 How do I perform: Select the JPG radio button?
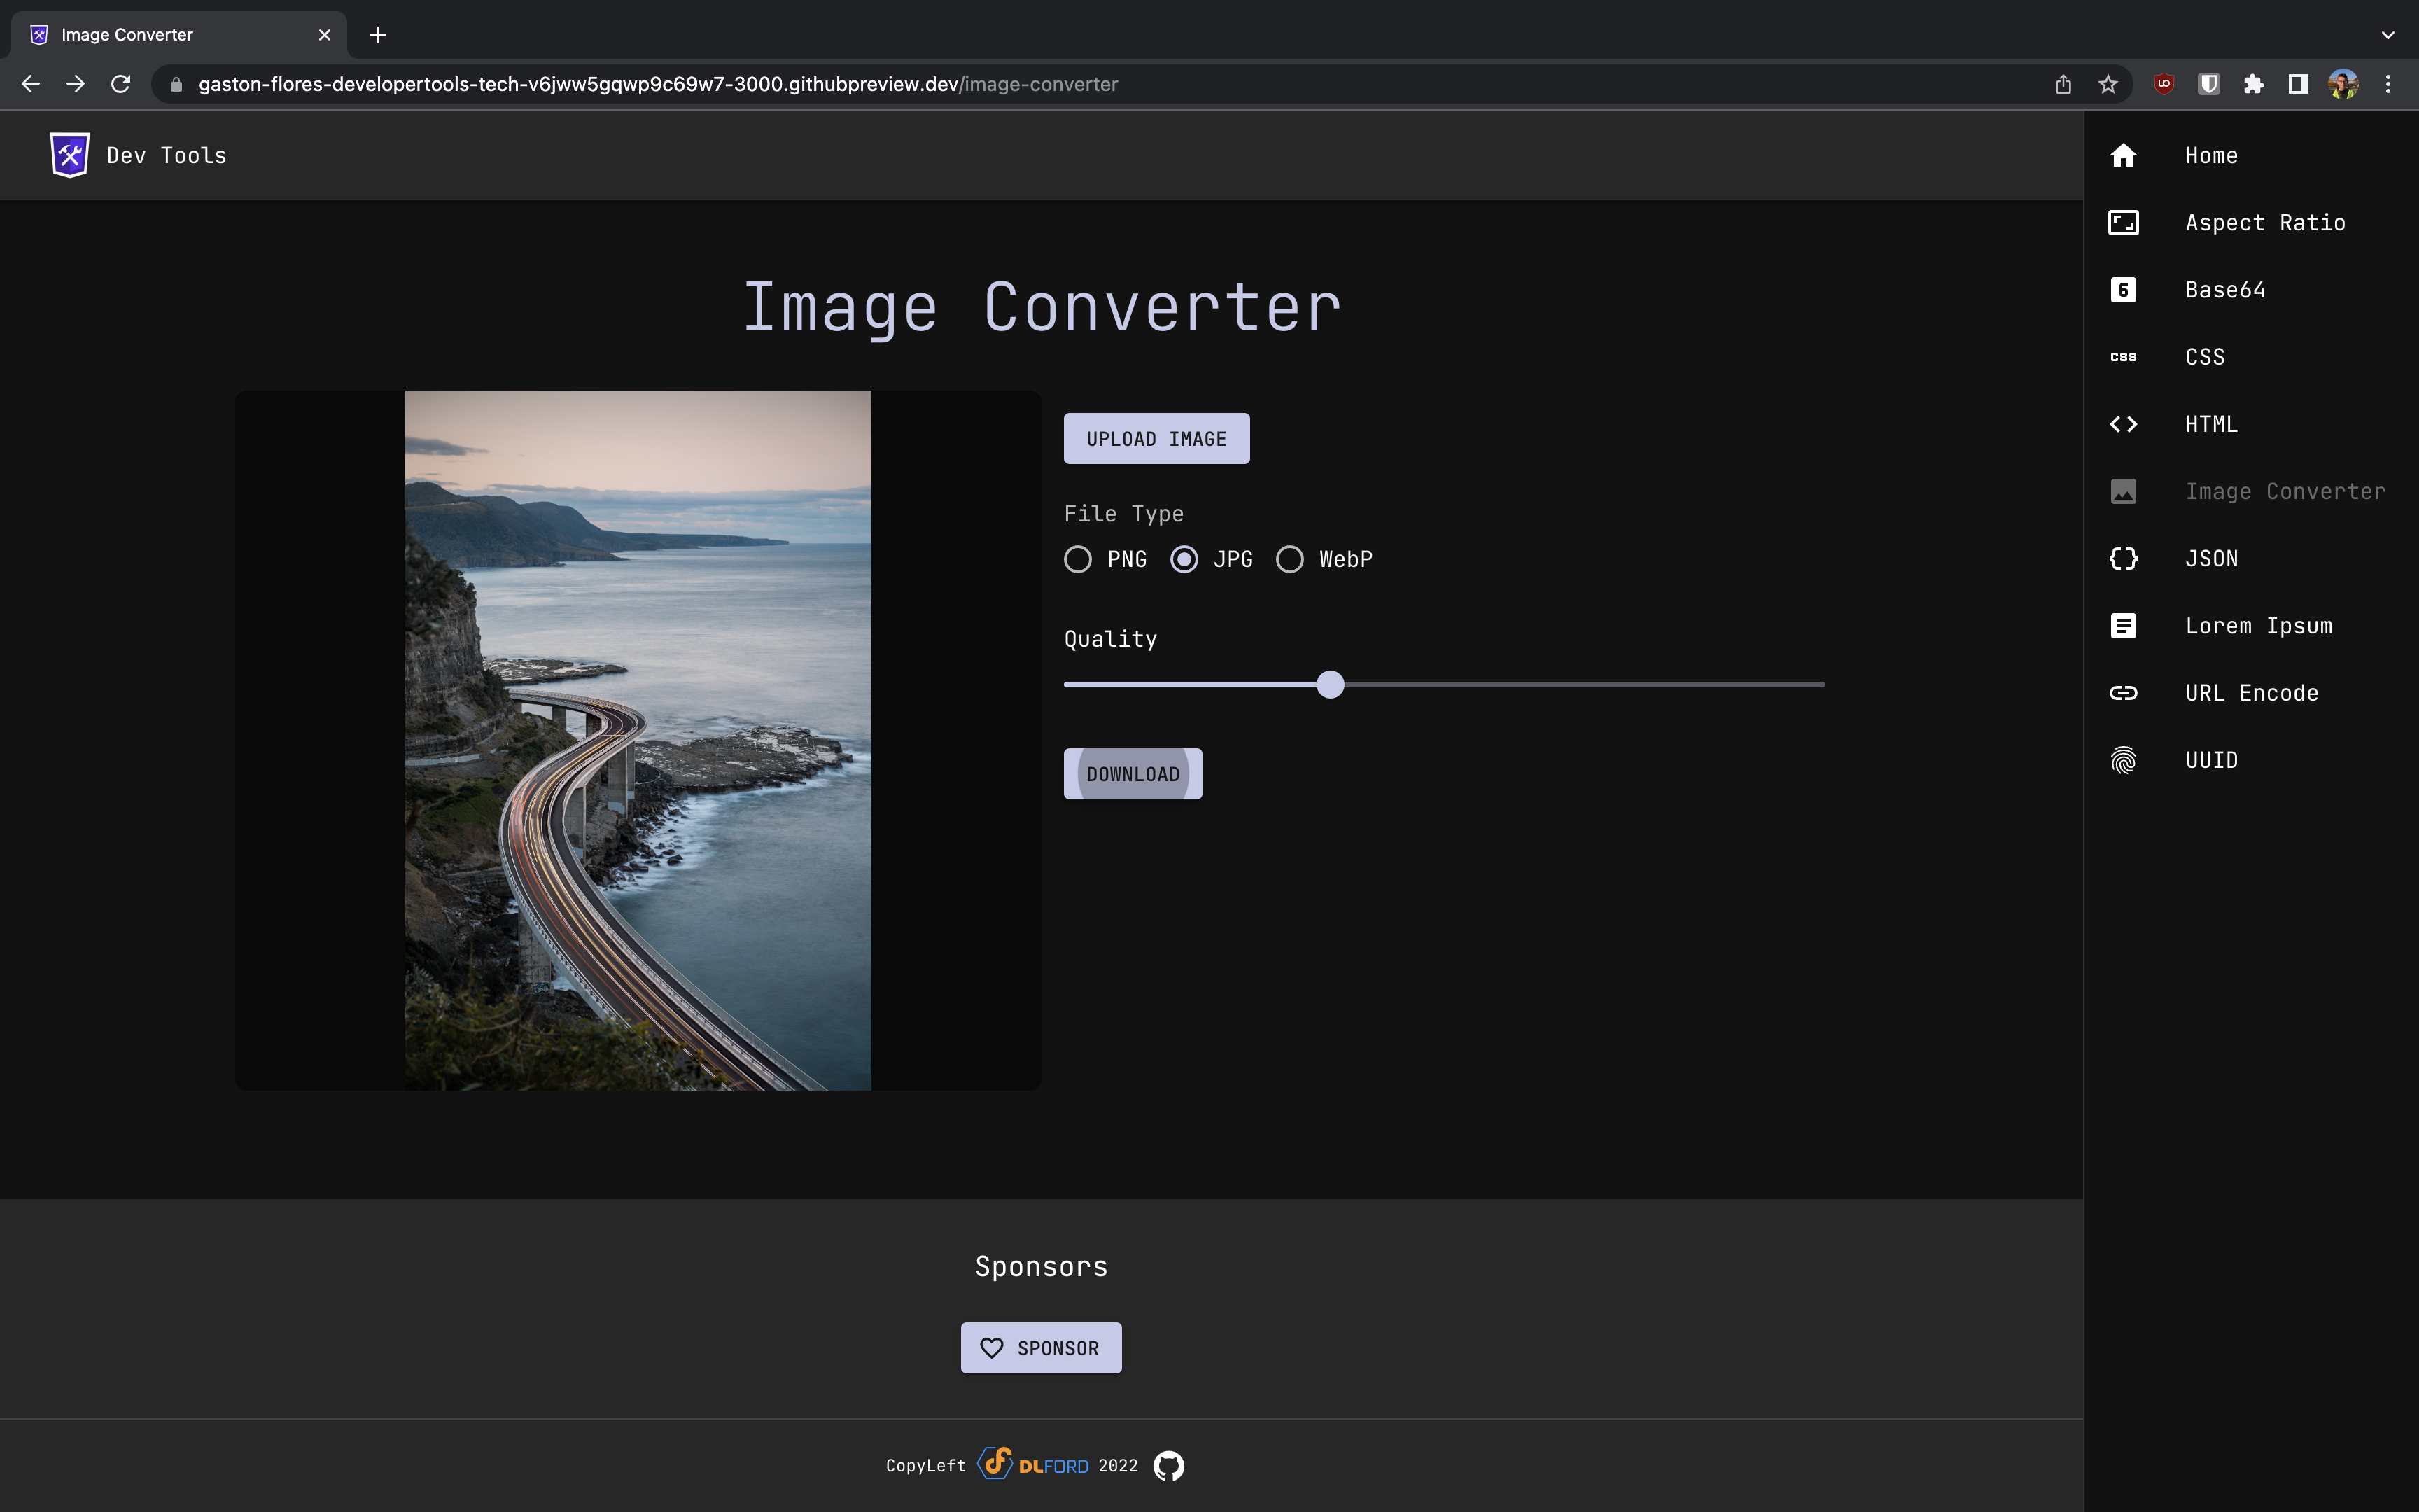click(1184, 559)
